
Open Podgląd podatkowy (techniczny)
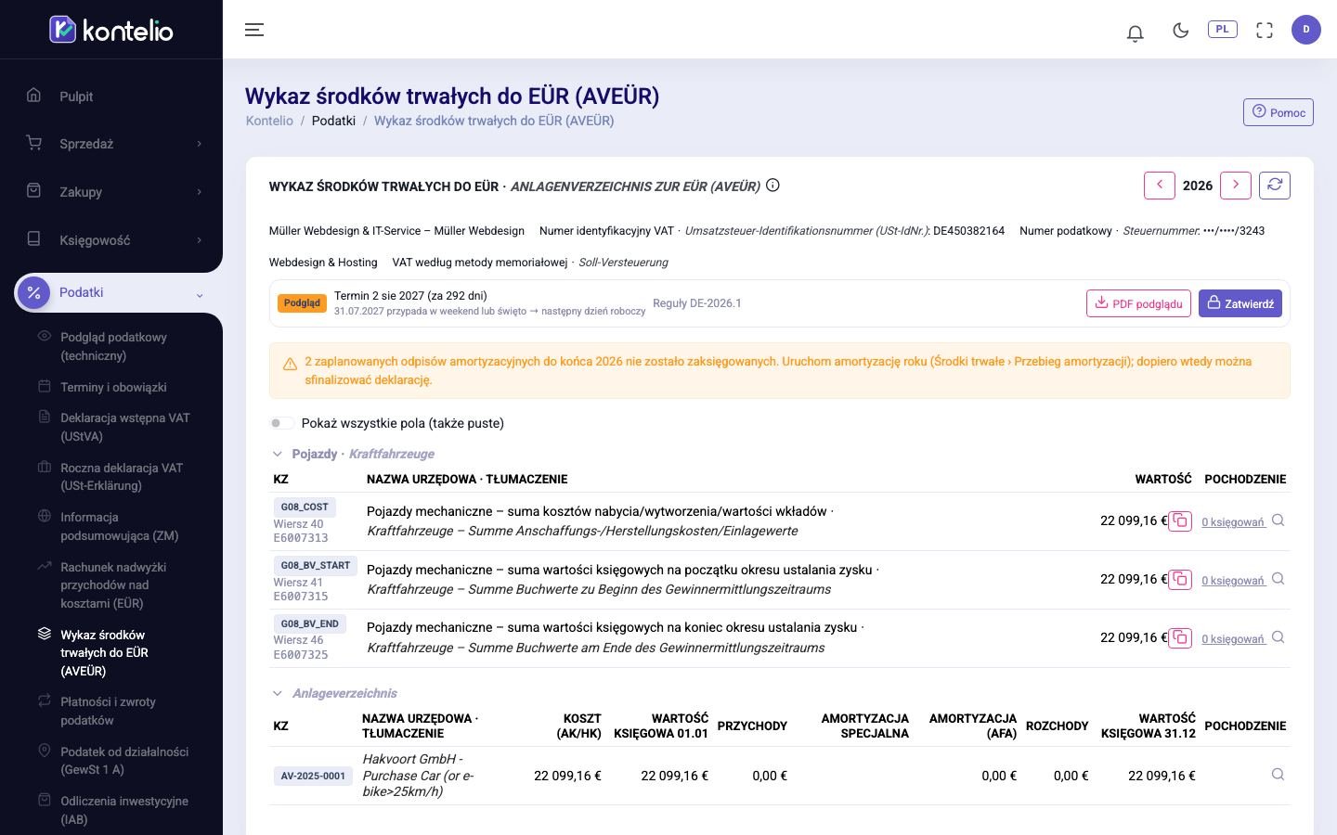coord(113,346)
